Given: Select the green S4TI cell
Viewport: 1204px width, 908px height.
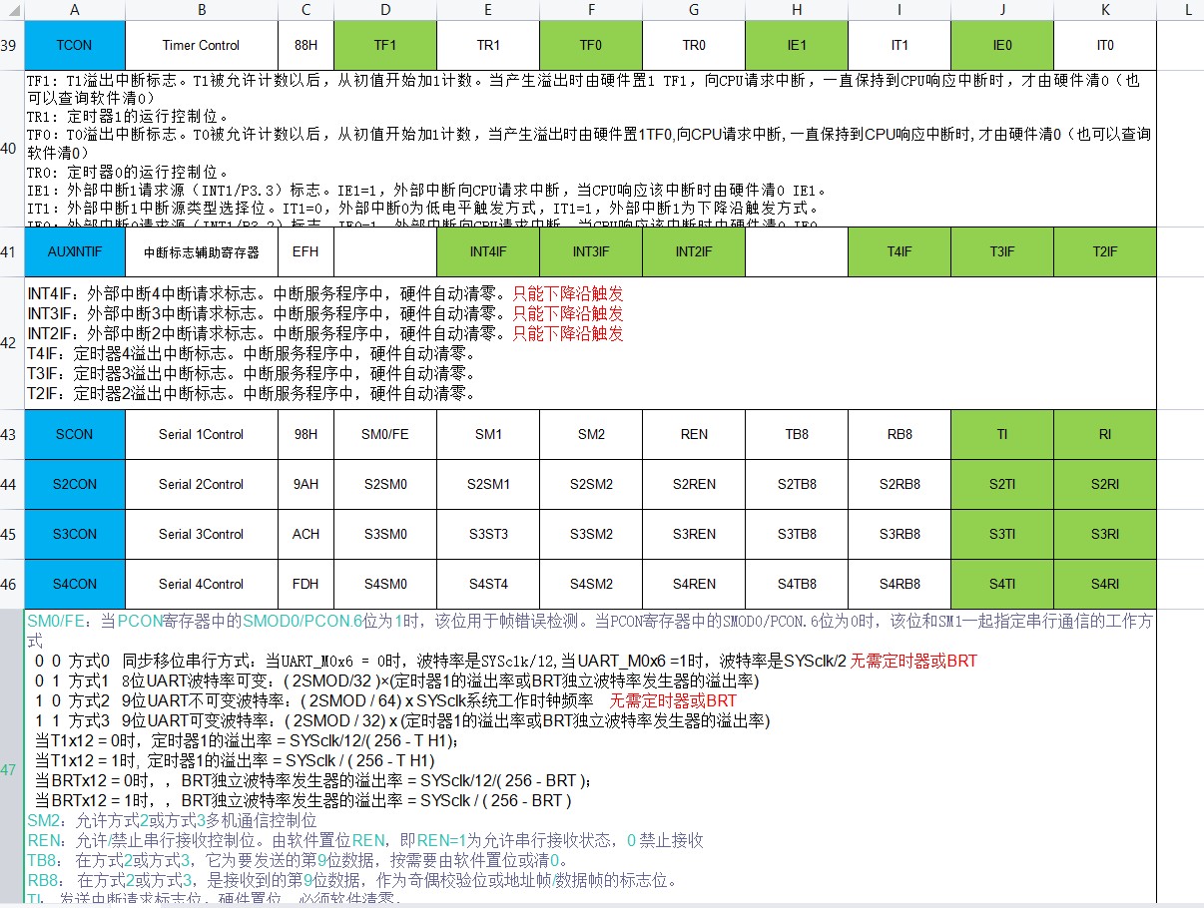Looking at the screenshot, I should click(x=1002, y=584).
